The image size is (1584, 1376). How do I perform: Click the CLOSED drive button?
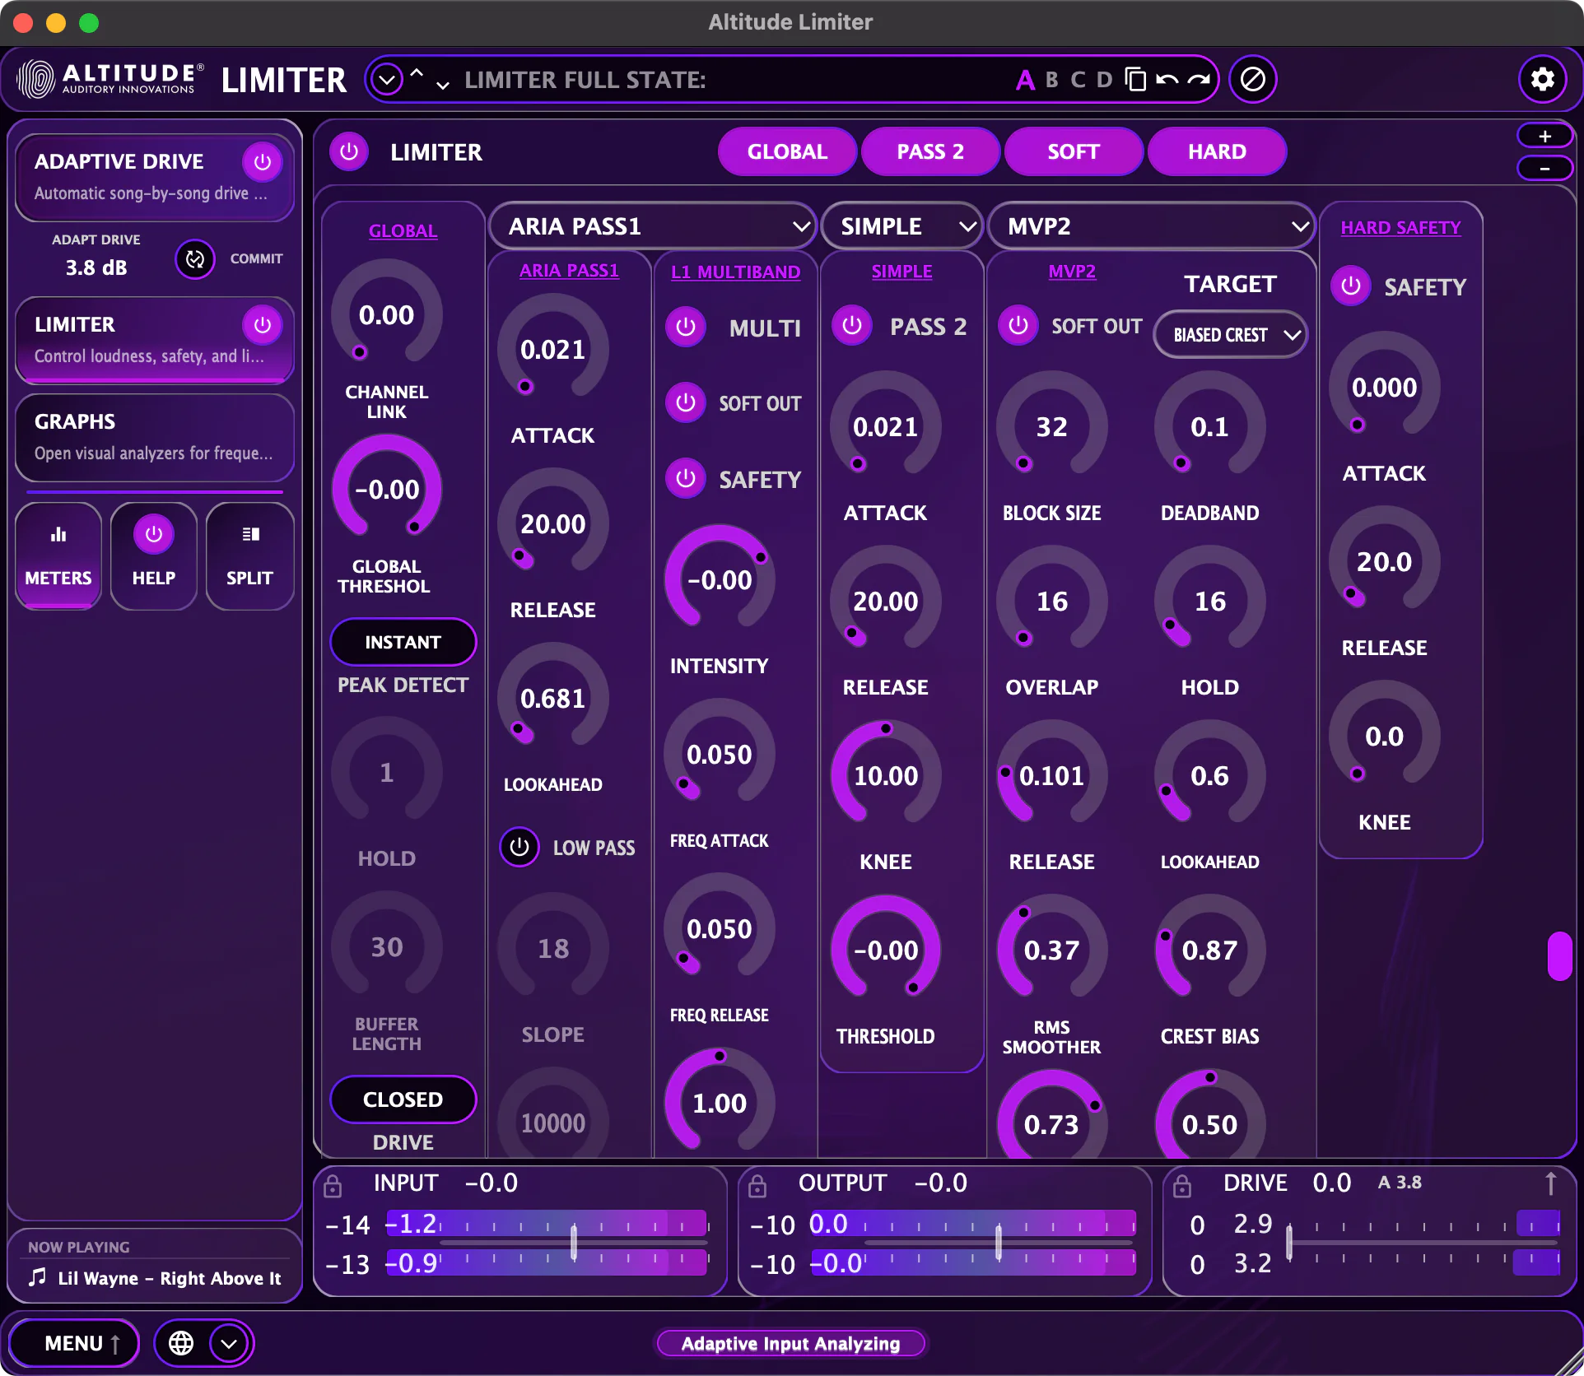403,1099
